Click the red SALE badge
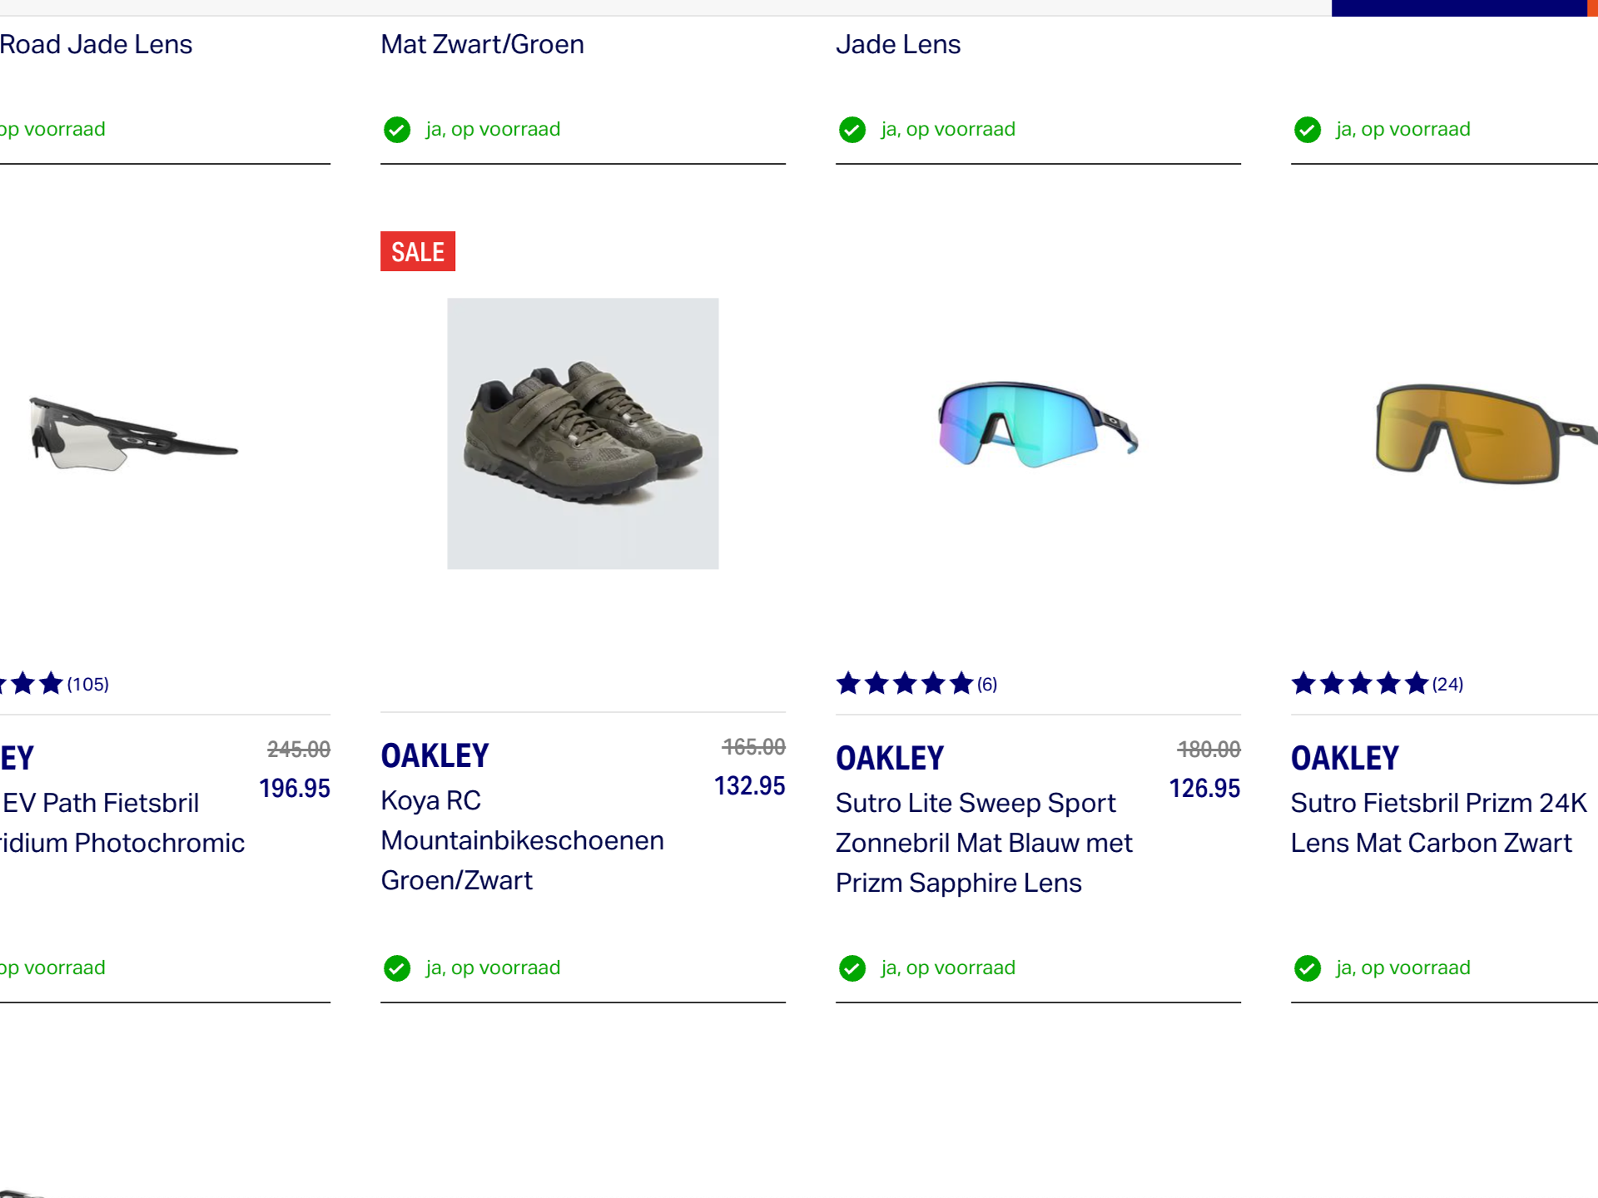Image resolution: width=1598 pixels, height=1198 pixels. [x=418, y=251]
